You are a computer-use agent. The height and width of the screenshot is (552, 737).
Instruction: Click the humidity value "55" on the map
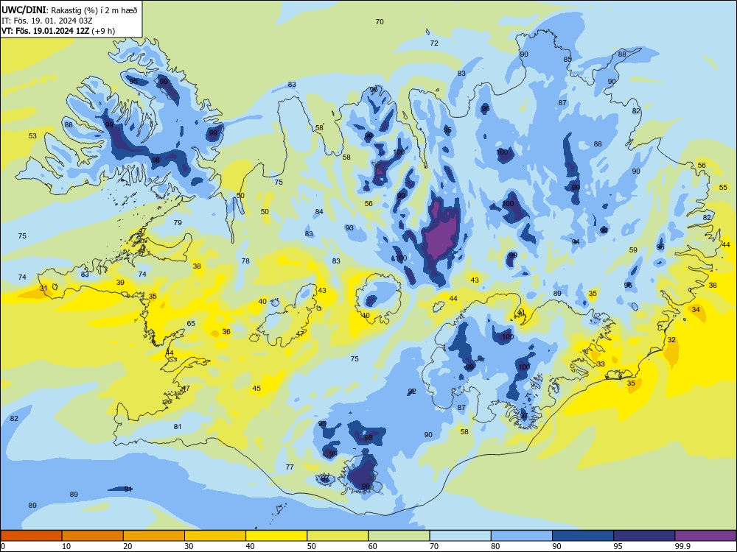click(x=723, y=188)
